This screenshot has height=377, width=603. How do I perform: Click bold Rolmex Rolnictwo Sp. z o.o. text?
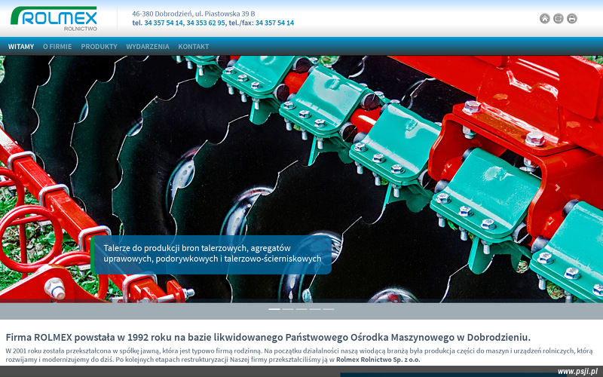(378, 360)
